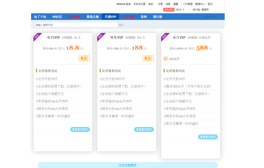Screen dimensions: 264x168
Task: Open the a8ymw username link
Action: [121, 4]
